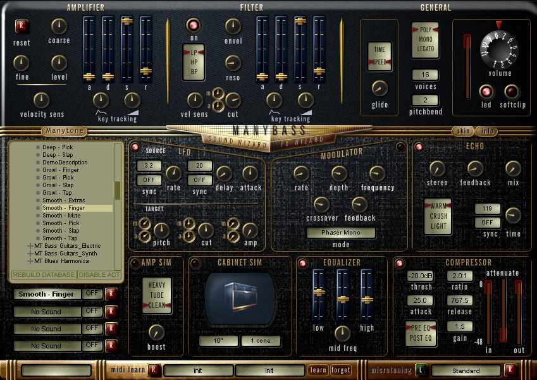This screenshot has width=537, height=380.
Task: Click the equalizer high band slider
Action: click(x=366, y=295)
